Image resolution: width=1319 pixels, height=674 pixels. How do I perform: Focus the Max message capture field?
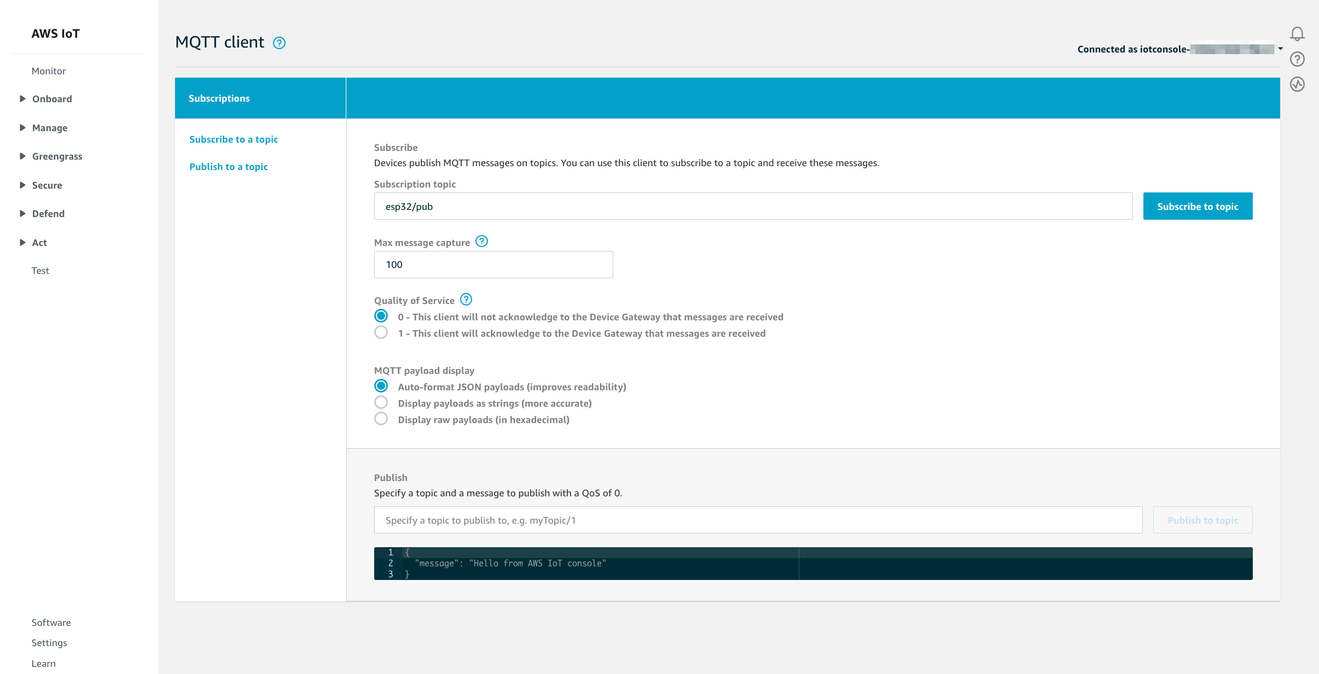pos(493,265)
